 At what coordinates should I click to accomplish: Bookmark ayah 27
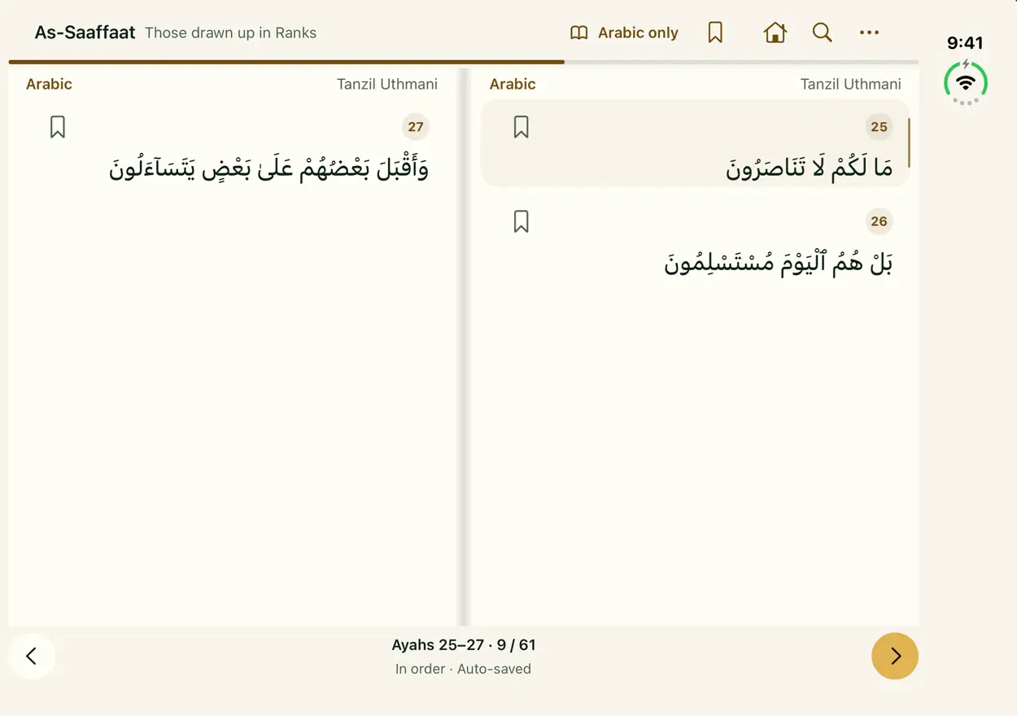[58, 127]
